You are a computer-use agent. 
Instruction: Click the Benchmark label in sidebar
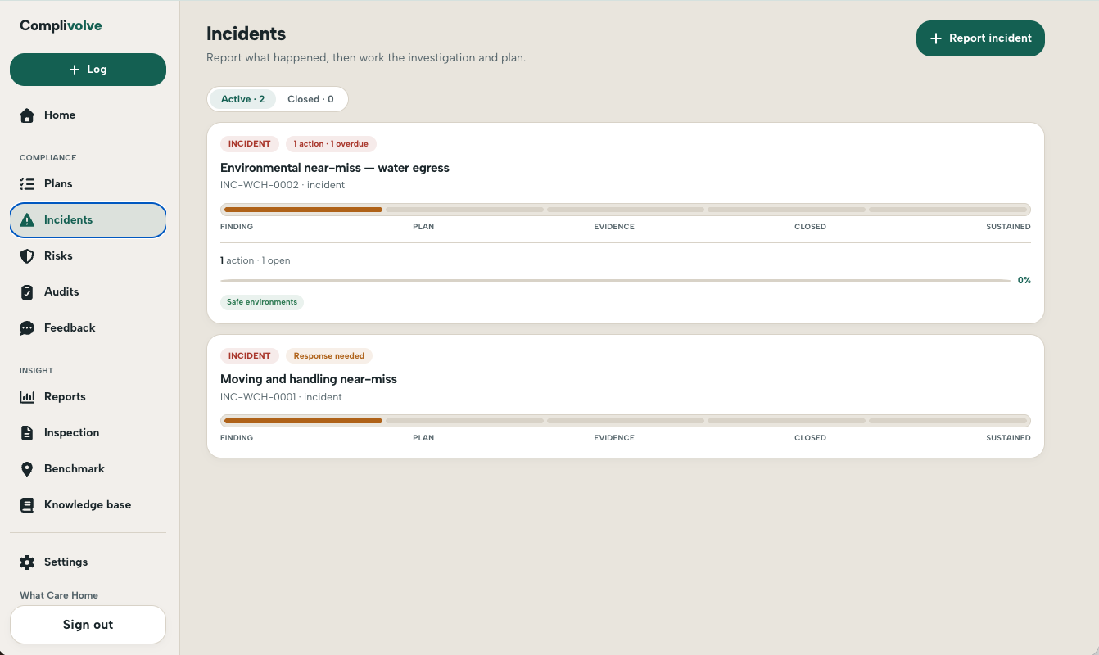(x=75, y=469)
